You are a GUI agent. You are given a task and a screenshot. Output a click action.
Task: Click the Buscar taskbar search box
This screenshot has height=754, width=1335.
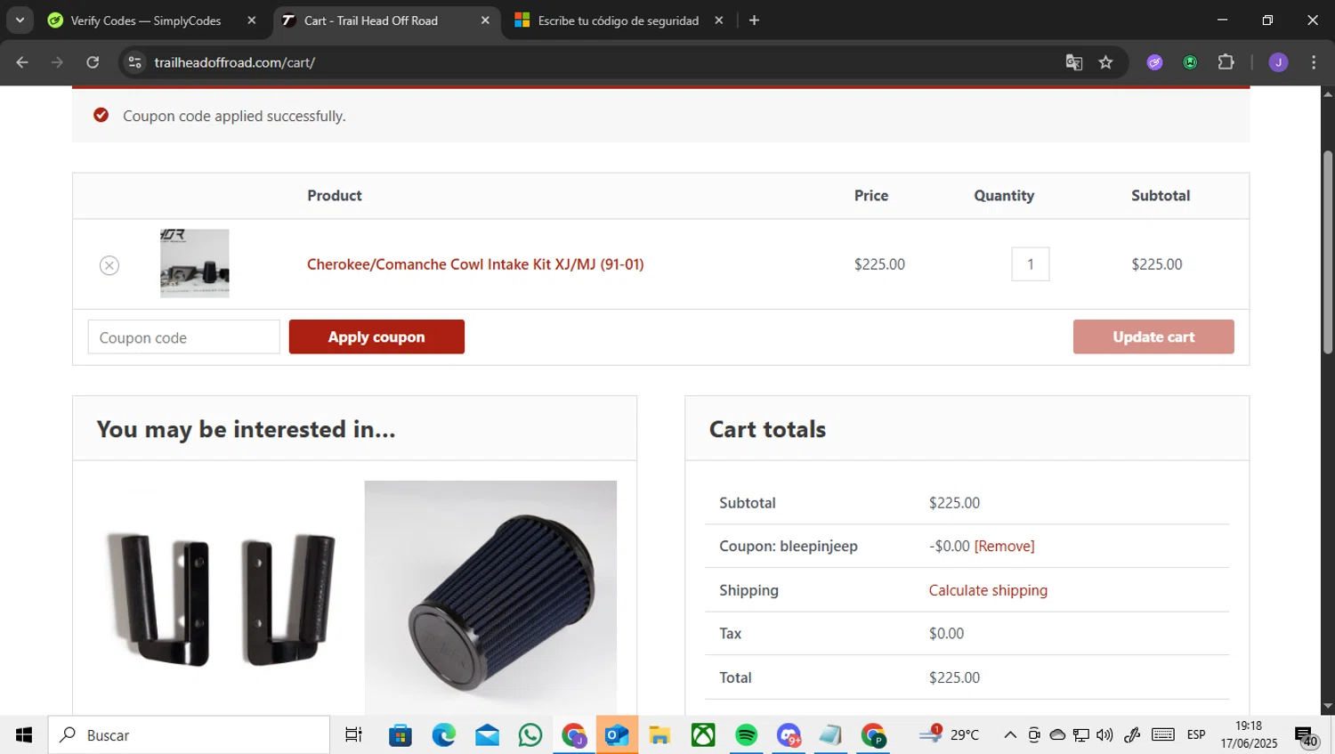189,735
